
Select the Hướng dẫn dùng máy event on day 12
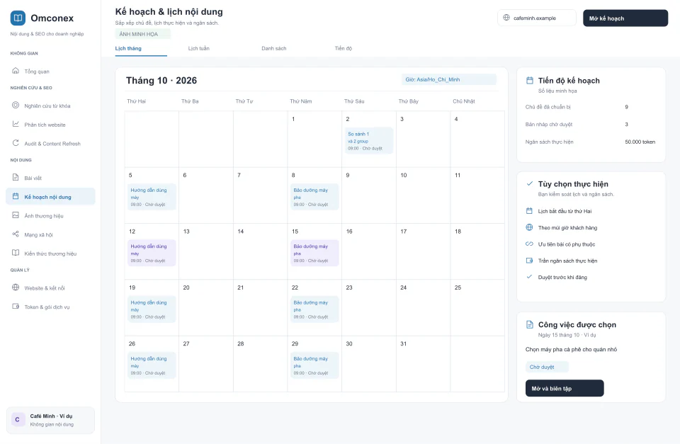[152, 253]
